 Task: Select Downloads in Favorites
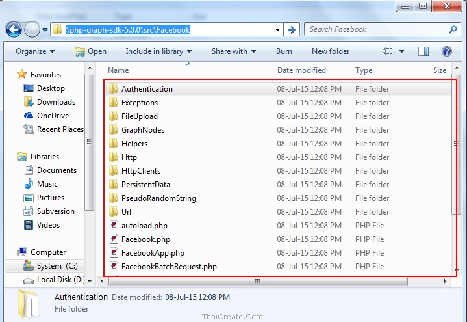tap(49, 102)
